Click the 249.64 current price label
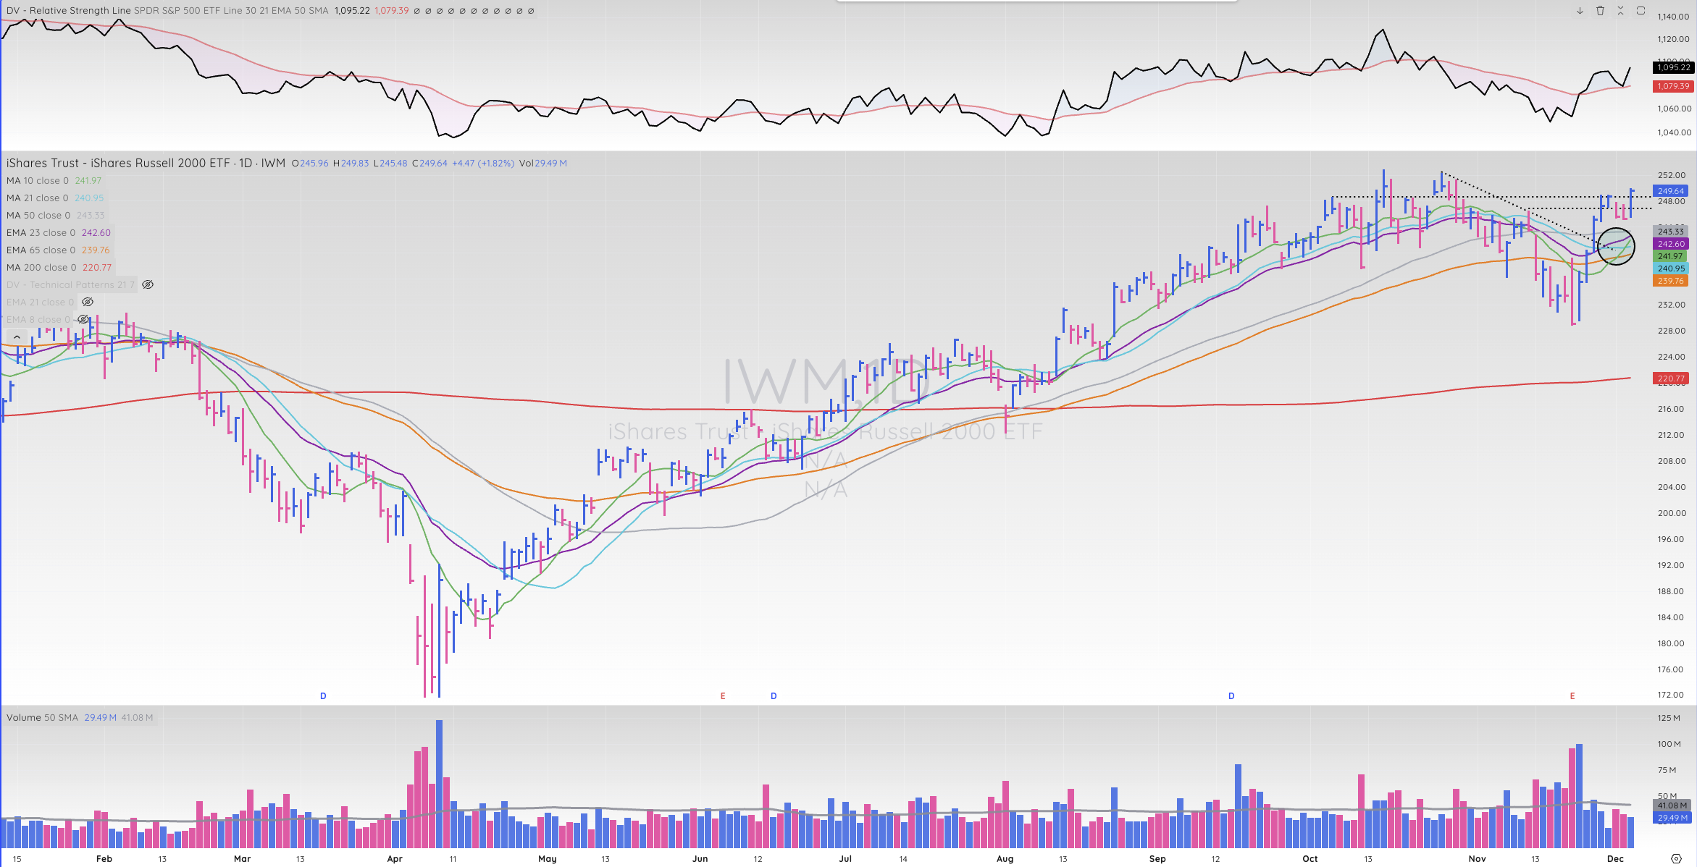 [1670, 191]
